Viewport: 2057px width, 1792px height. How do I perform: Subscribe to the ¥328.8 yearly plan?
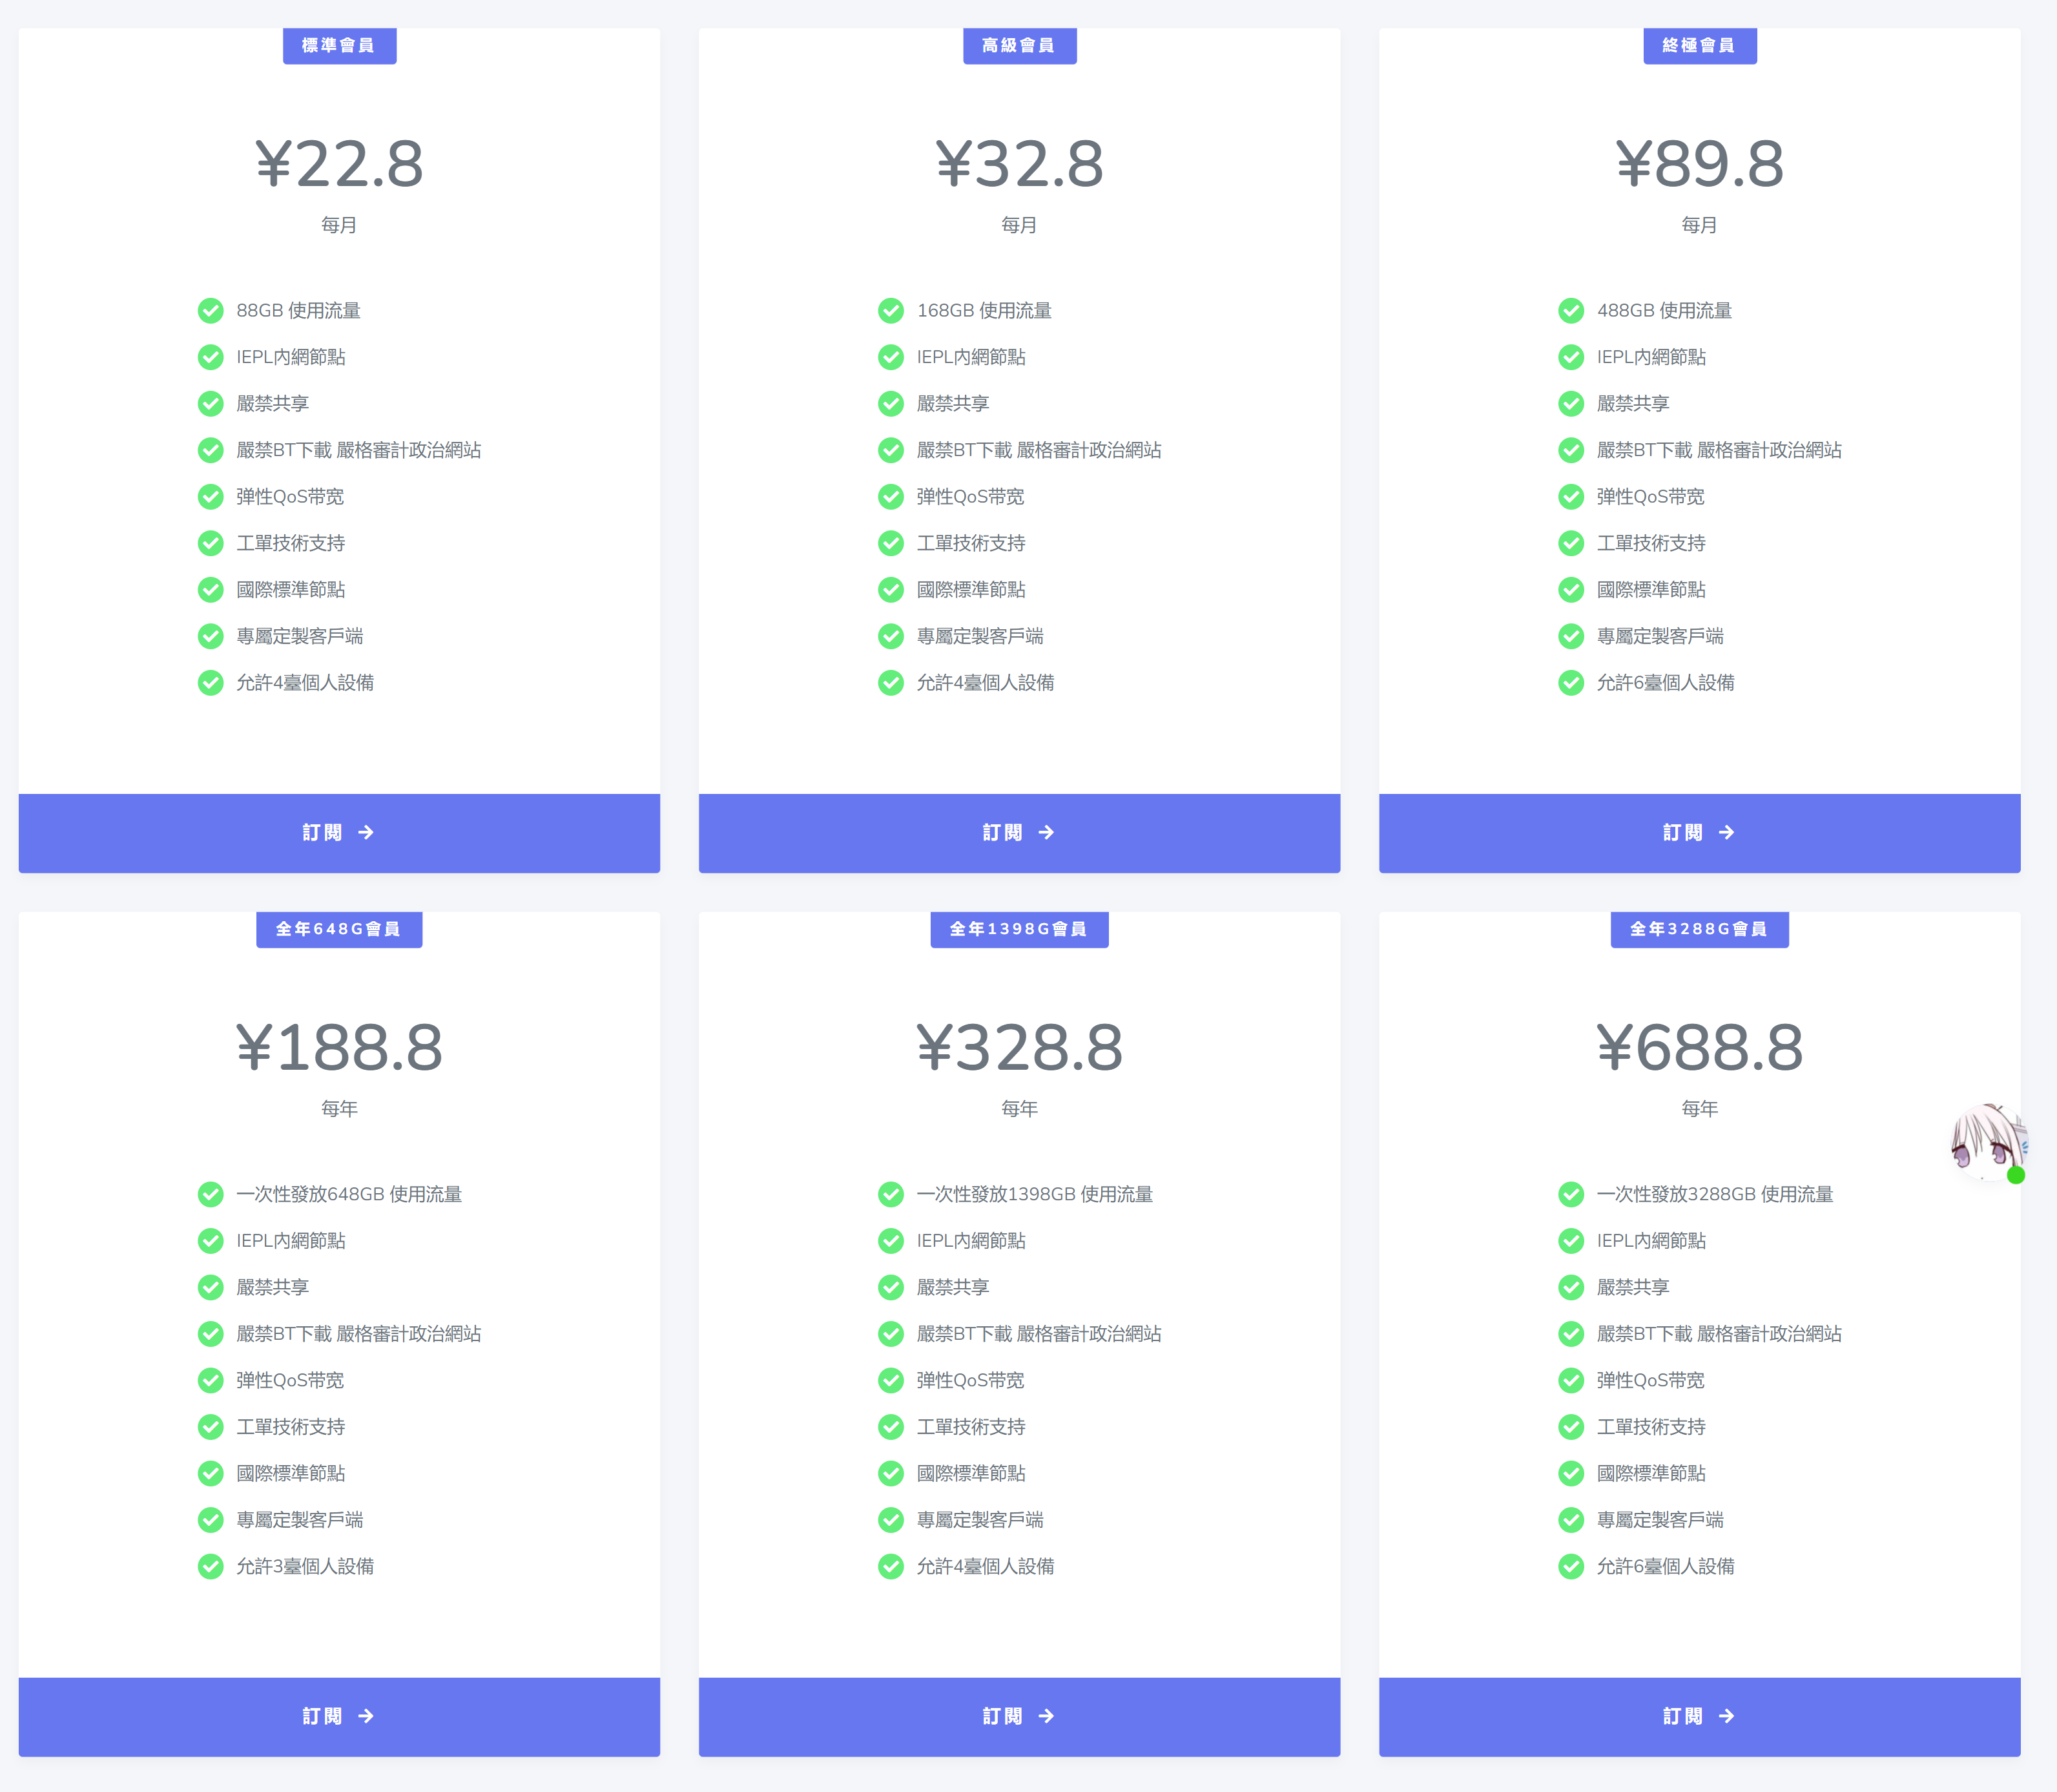1018,1716
